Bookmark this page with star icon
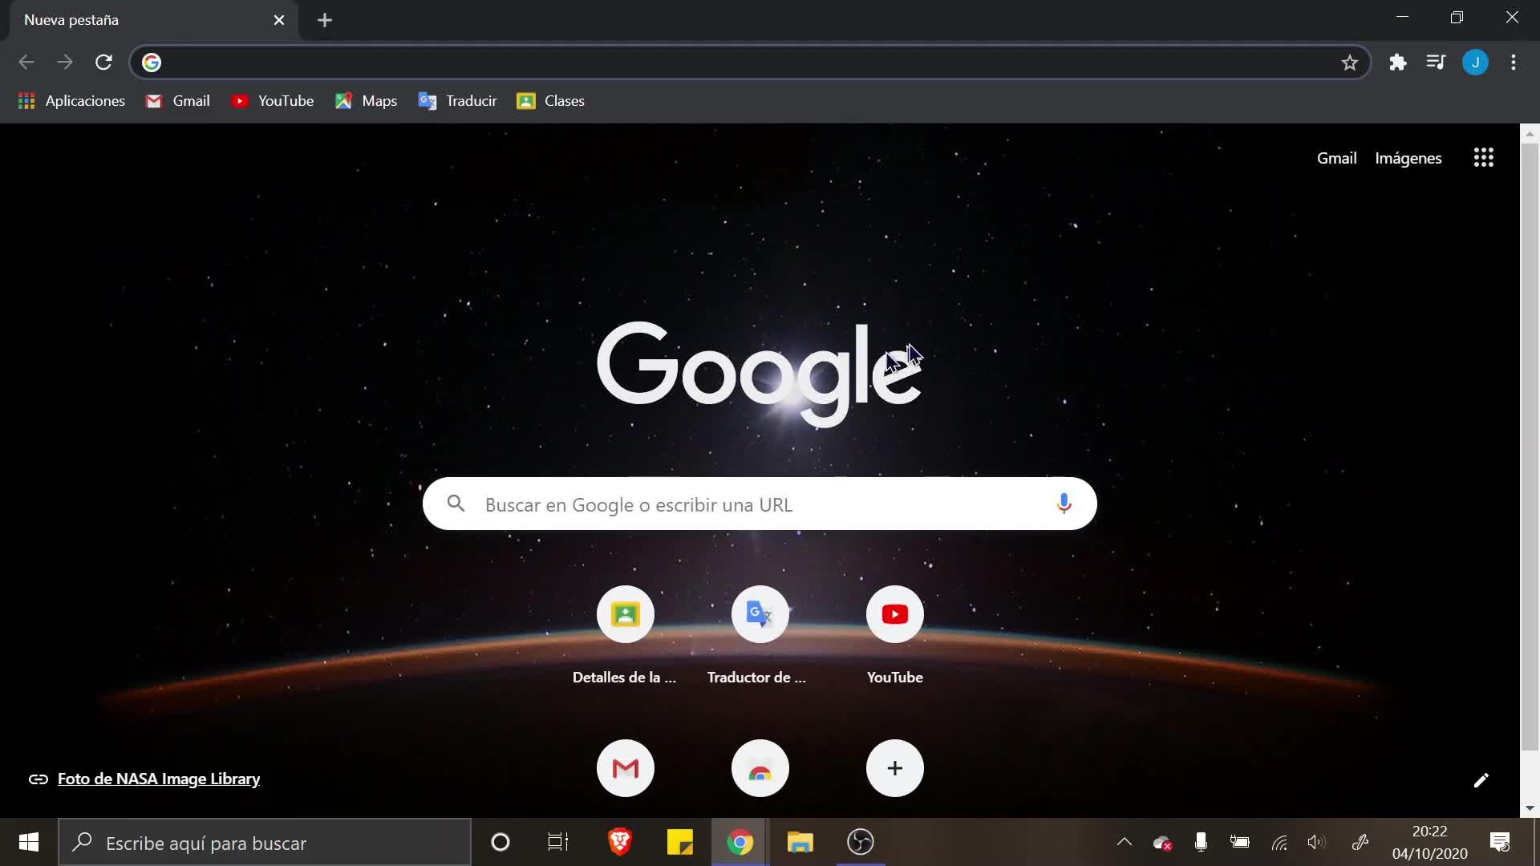 tap(1349, 63)
